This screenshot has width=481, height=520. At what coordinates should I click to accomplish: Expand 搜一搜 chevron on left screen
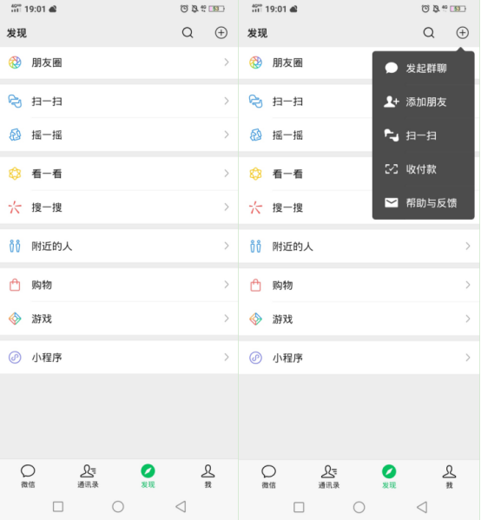point(227,207)
